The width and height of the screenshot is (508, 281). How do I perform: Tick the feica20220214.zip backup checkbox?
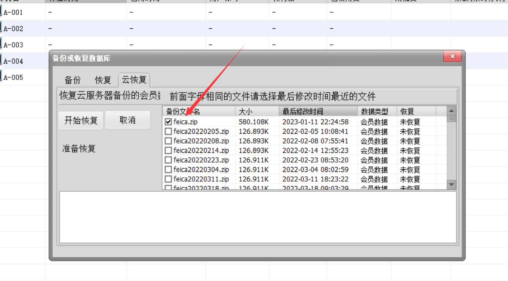click(168, 151)
